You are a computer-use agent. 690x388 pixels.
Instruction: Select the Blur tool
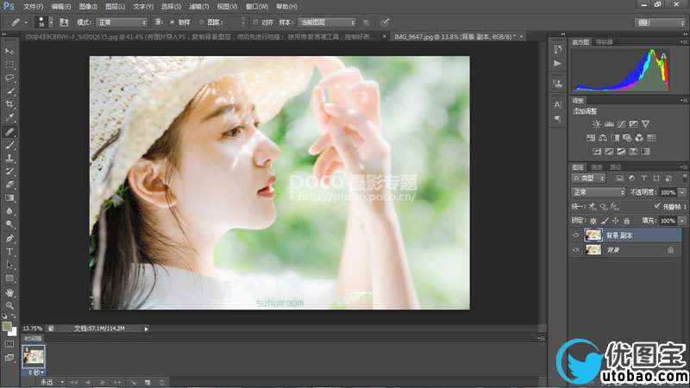point(9,211)
